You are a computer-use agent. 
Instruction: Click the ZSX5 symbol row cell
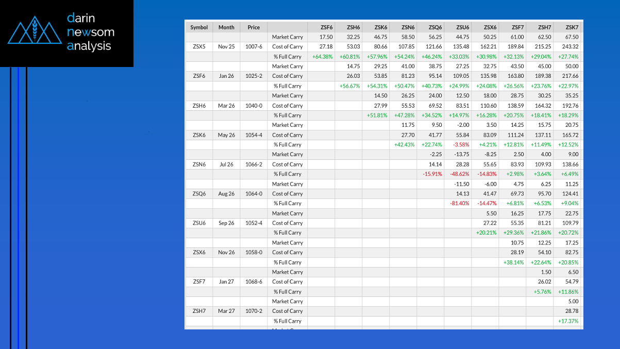click(199, 47)
